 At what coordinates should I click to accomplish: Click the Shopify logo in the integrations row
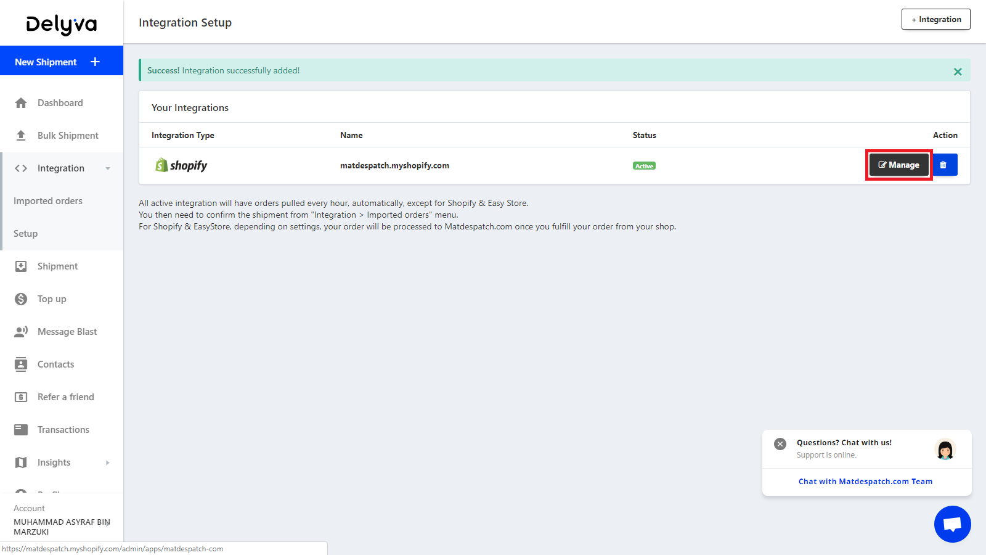pos(181,165)
